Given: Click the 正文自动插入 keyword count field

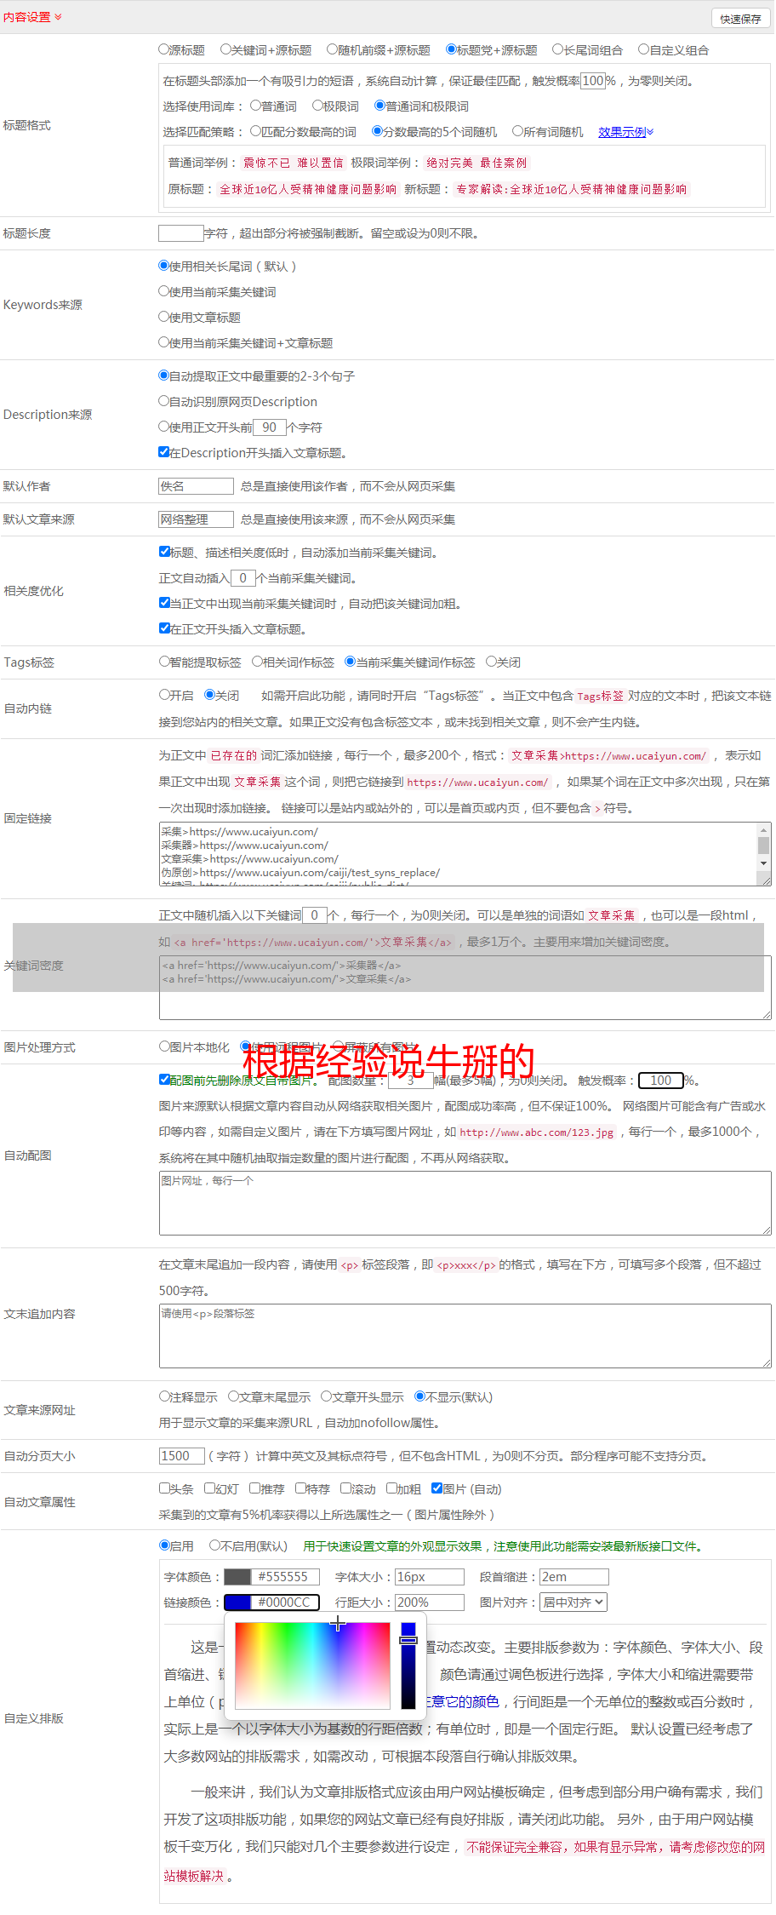Looking at the screenshot, I should [243, 578].
